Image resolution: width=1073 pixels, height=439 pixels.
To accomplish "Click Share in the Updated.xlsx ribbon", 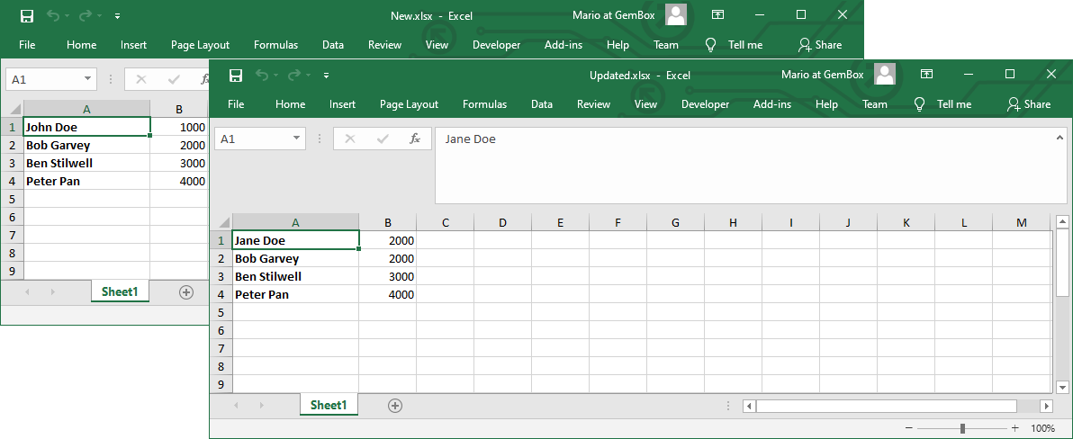I will [x=1029, y=104].
